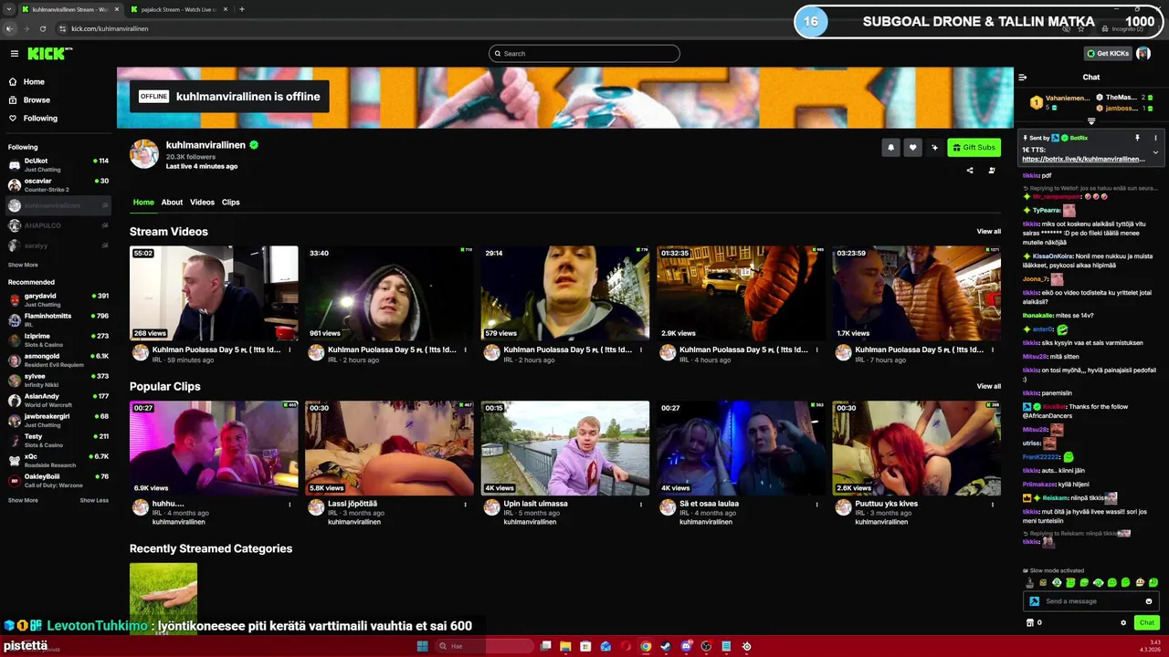
Task: Open options menu for 'huhhu....' clip
Action: (290, 504)
